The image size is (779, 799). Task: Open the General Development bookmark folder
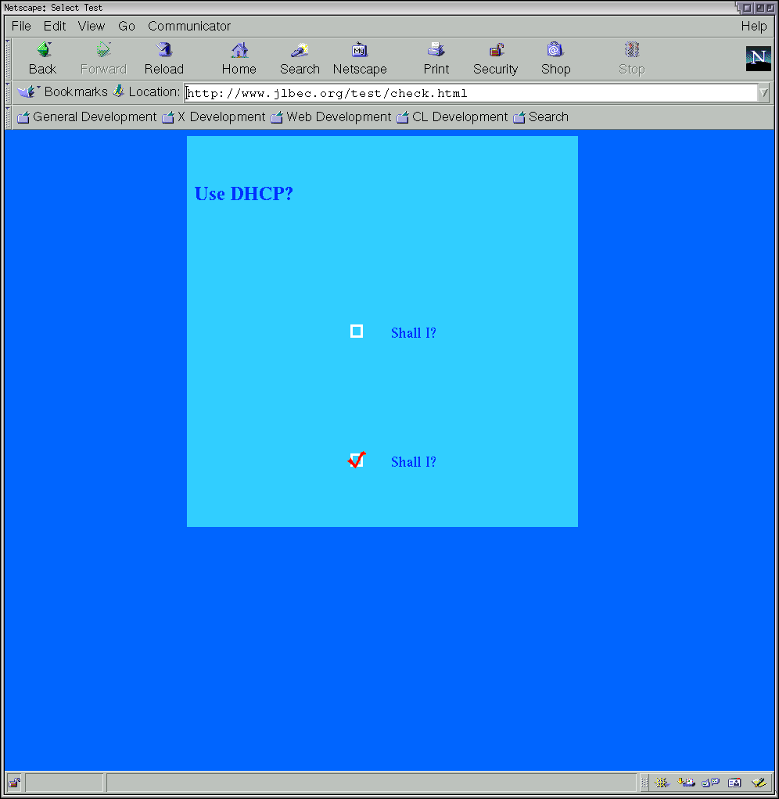(87, 117)
